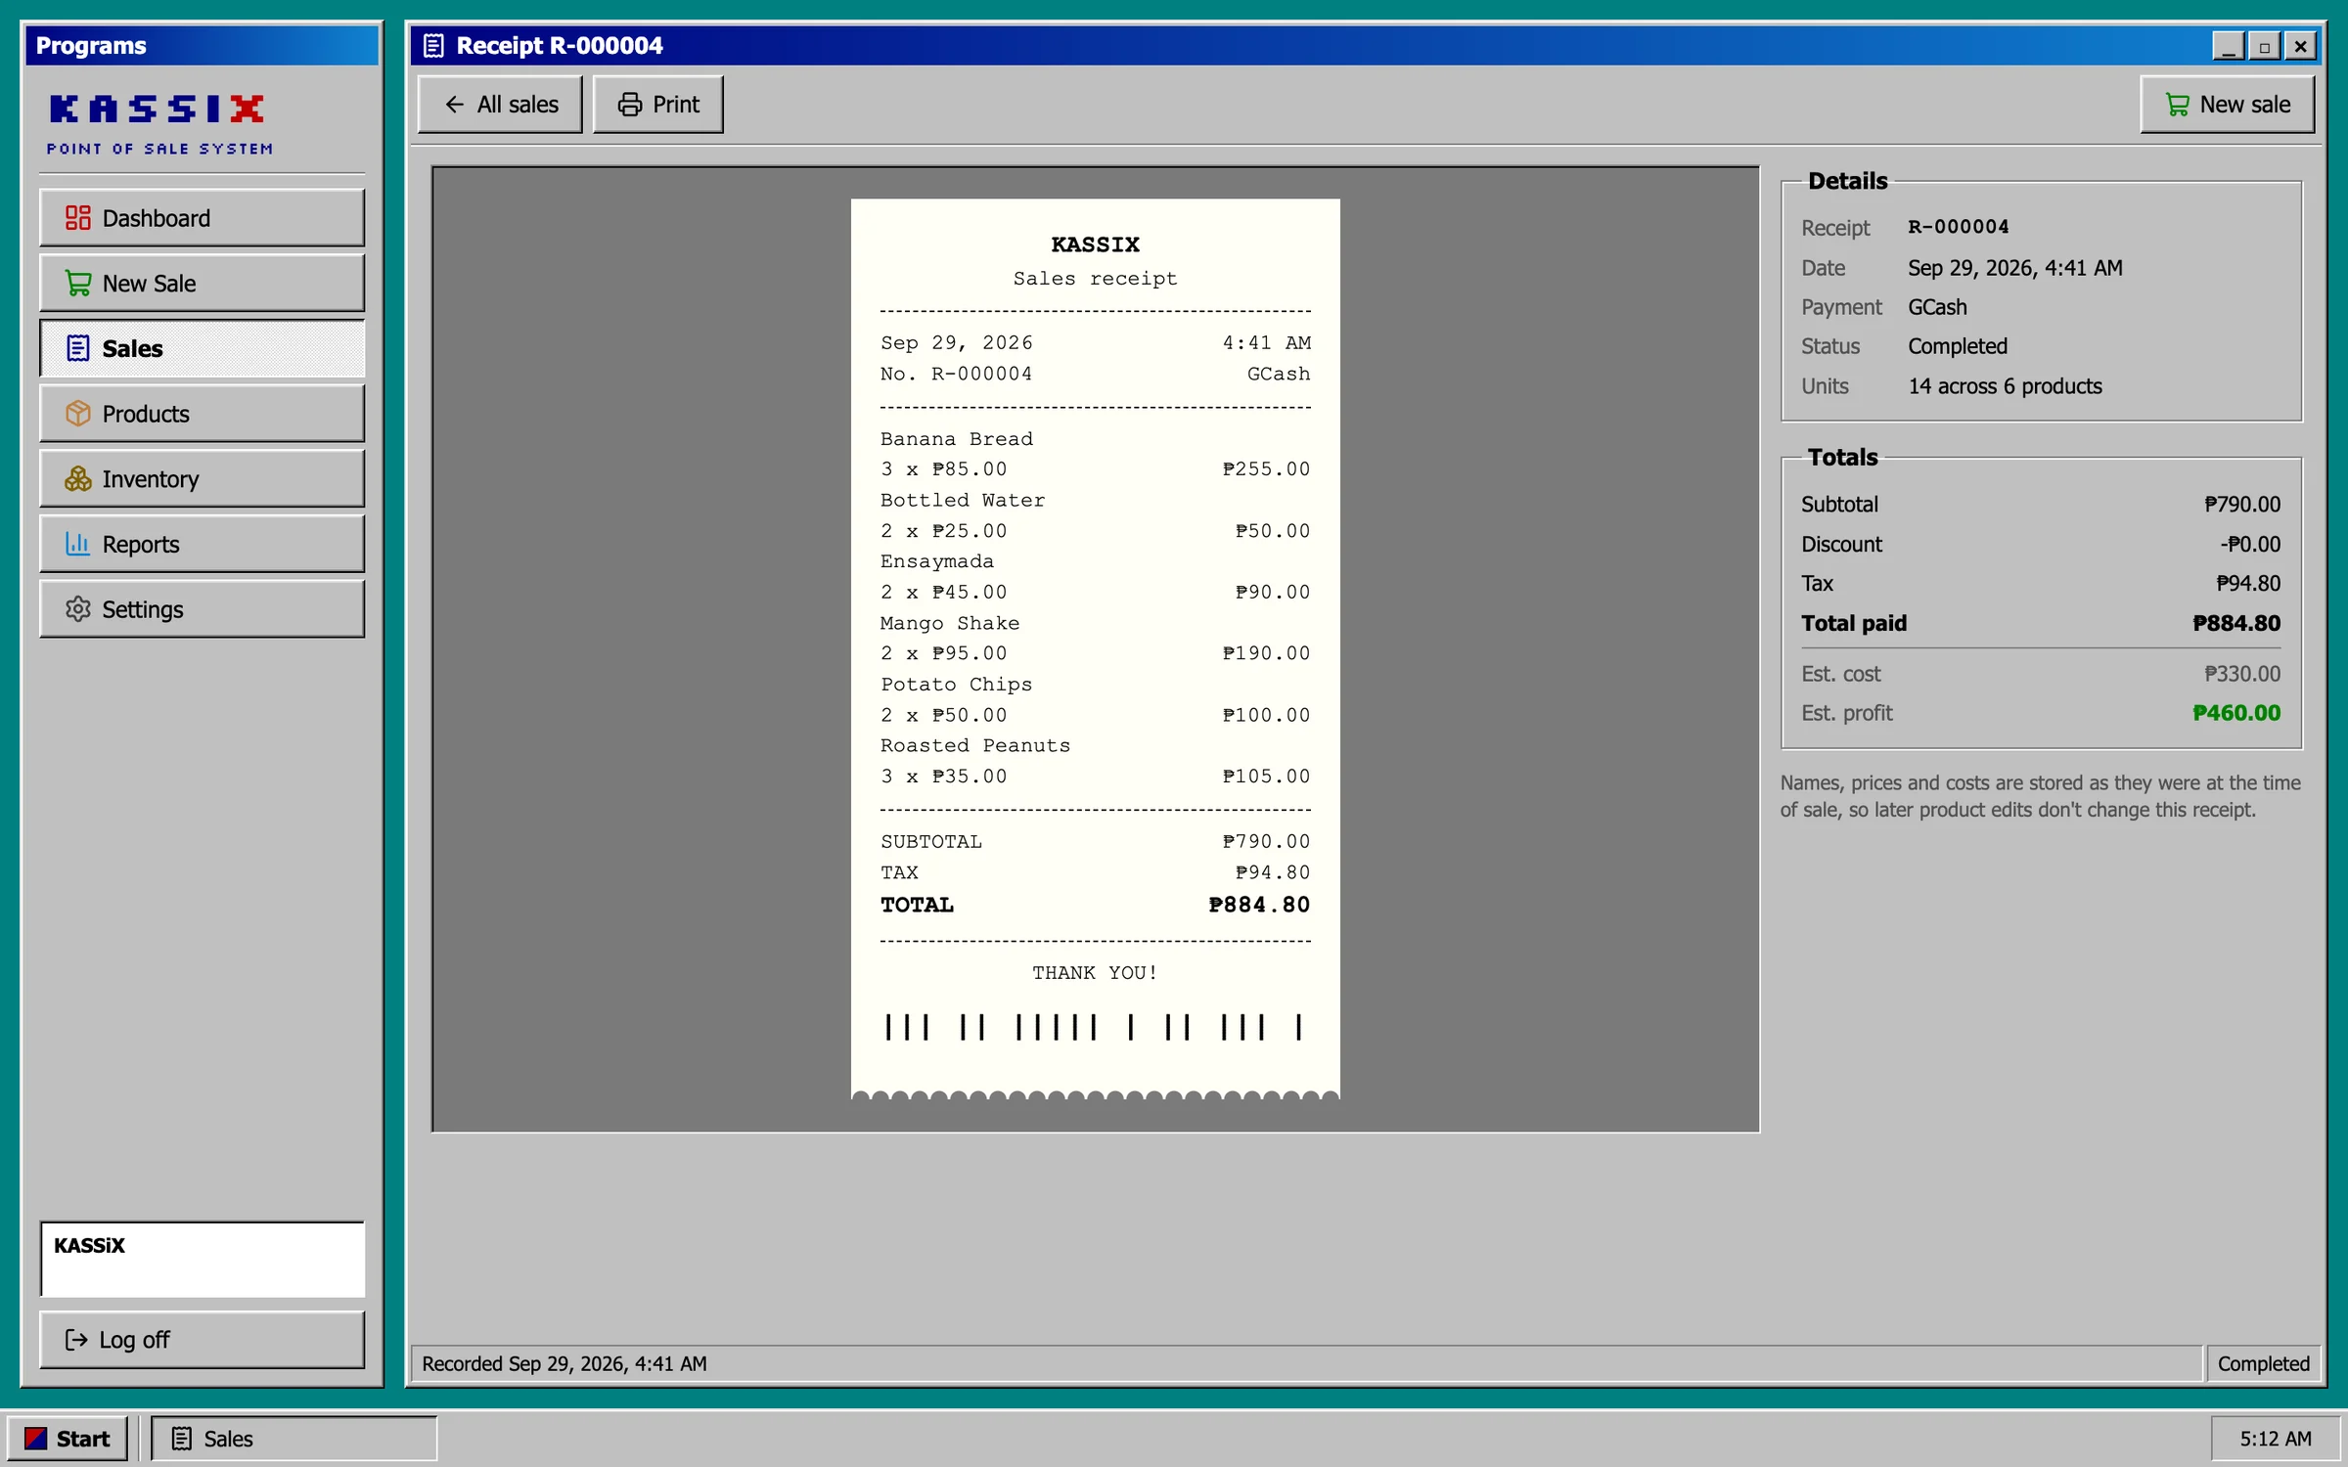Image resolution: width=2348 pixels, height=1467 pixels.
Task: Open the Reports section
Action: (202, 544)
